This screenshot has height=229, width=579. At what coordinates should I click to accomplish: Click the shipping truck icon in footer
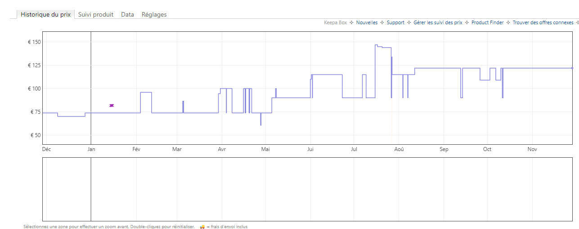coord(202,227)
